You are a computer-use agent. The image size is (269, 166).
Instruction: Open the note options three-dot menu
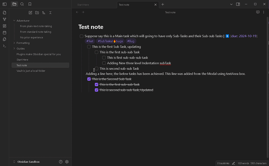pyautogui.click(x=264, y=12)
